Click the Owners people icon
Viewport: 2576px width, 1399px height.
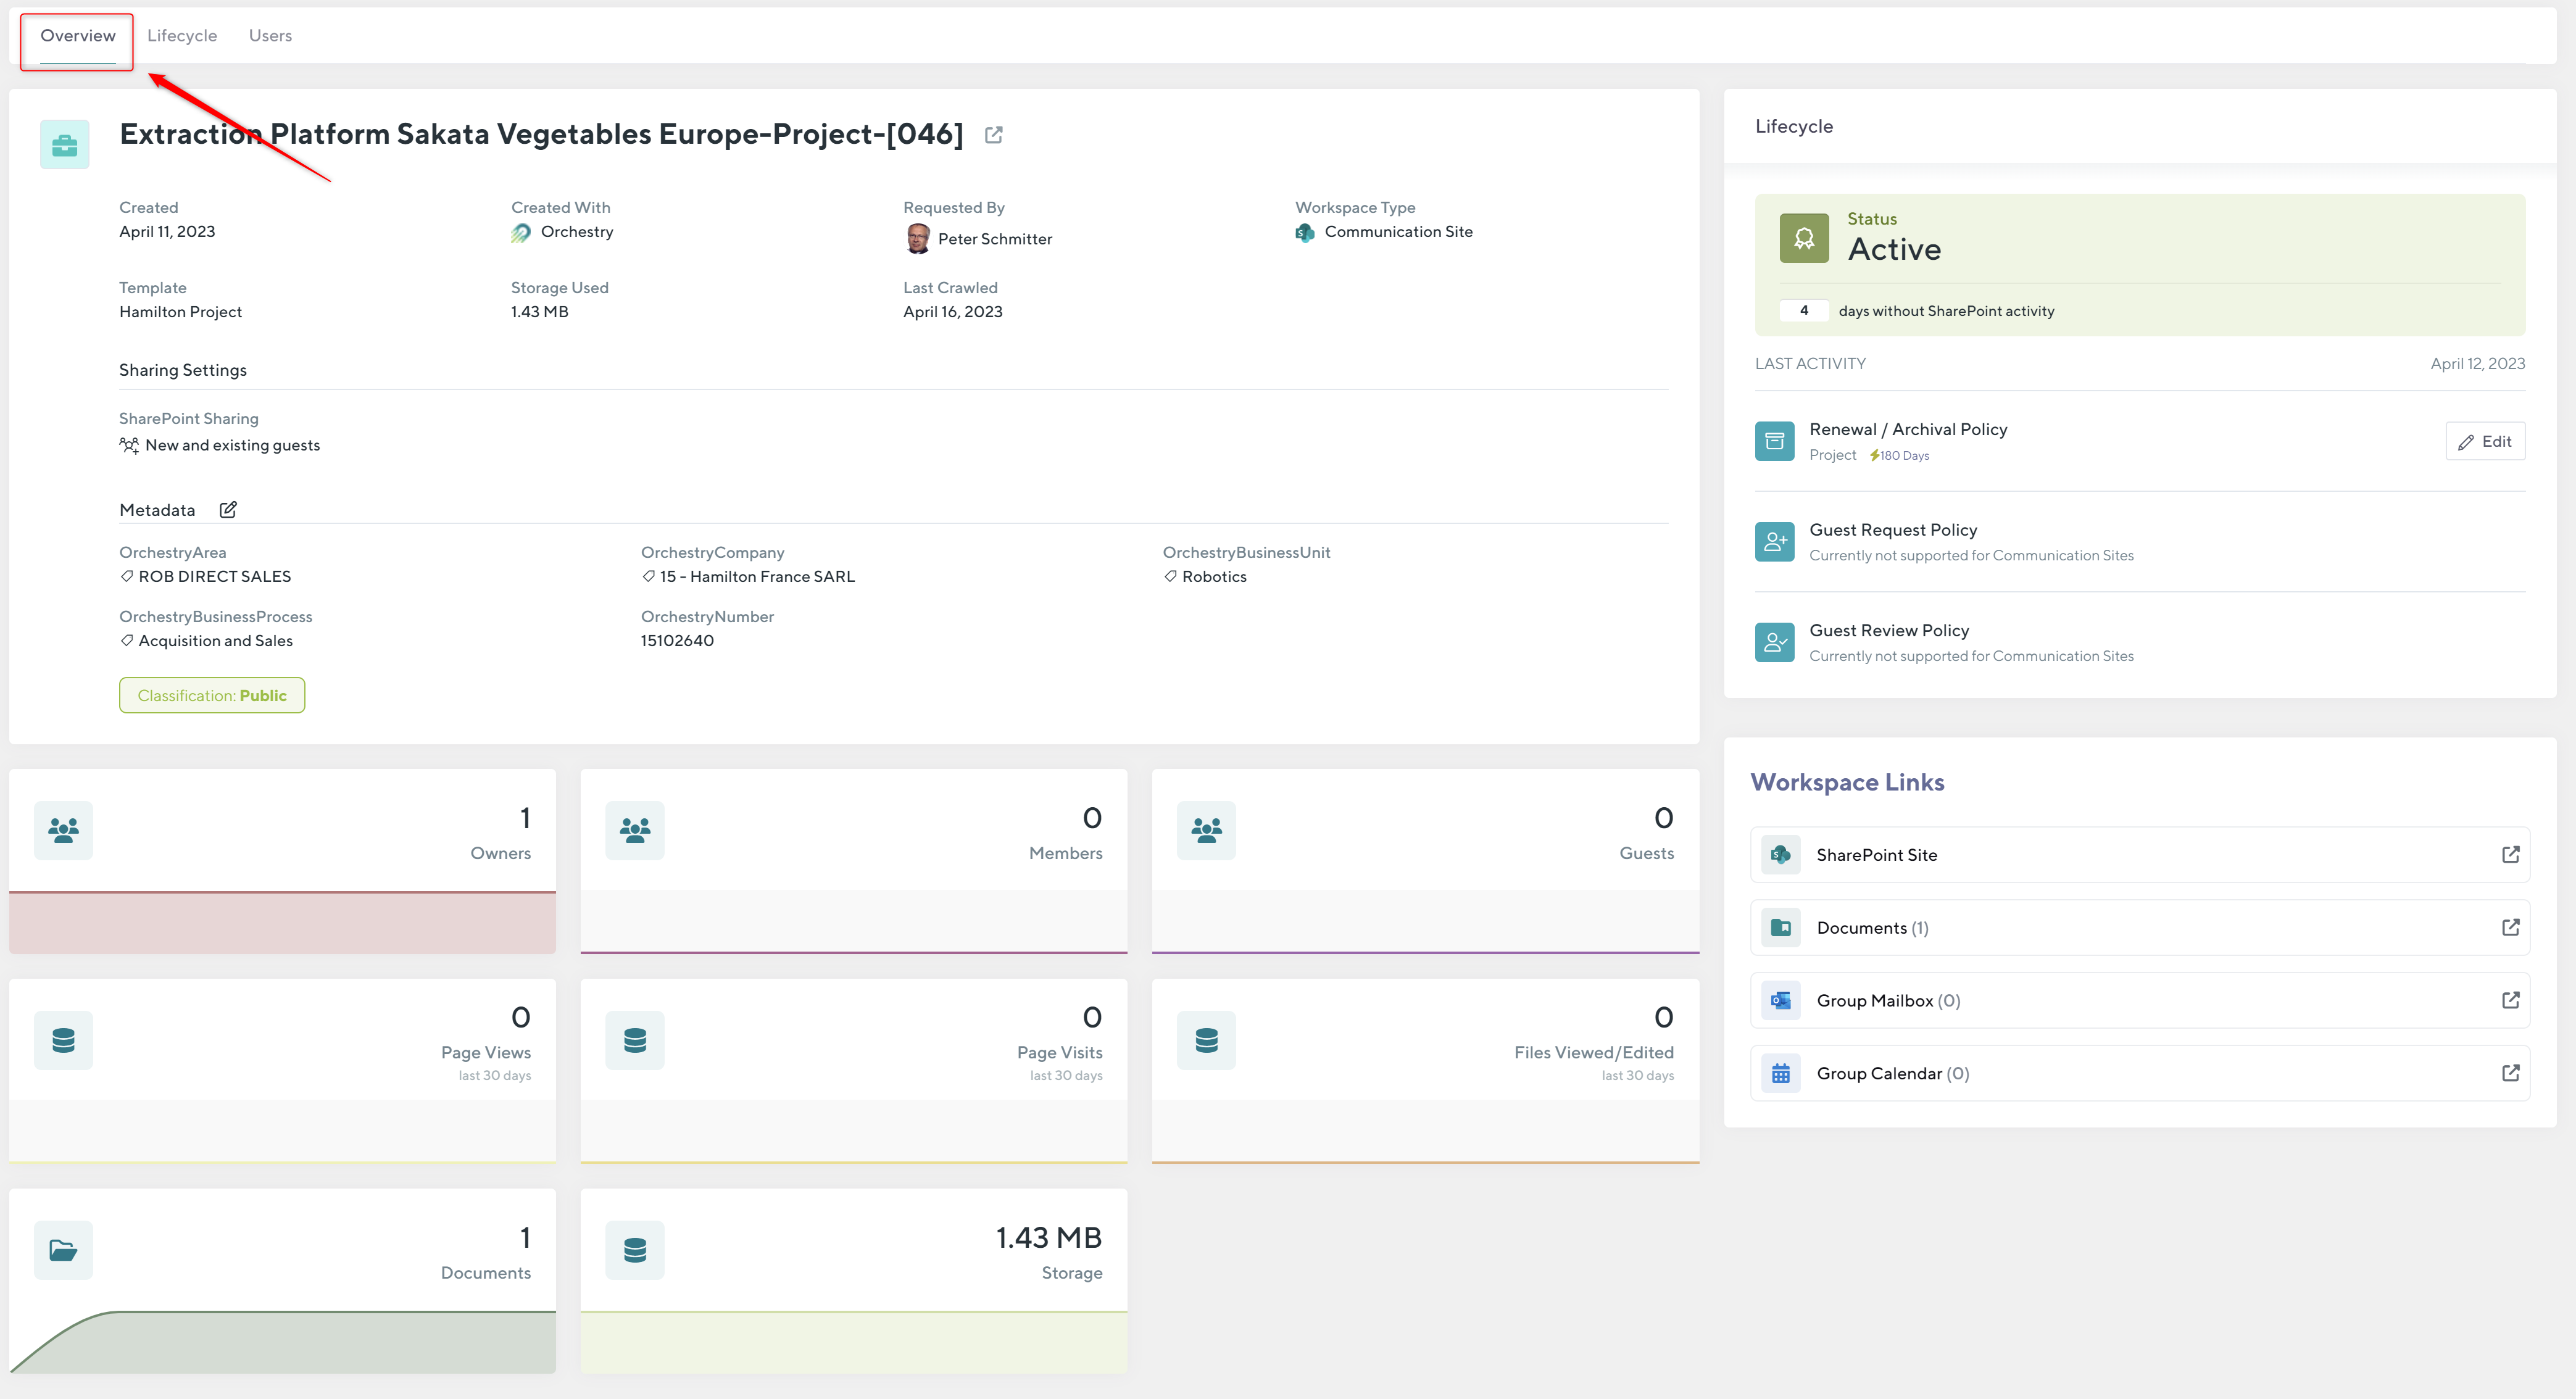[63, 830]
